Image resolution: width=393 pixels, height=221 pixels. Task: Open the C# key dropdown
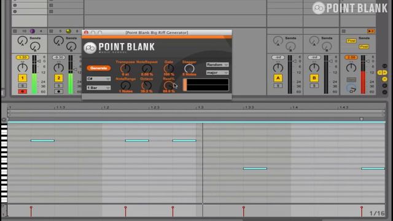[x=98, y=79]
